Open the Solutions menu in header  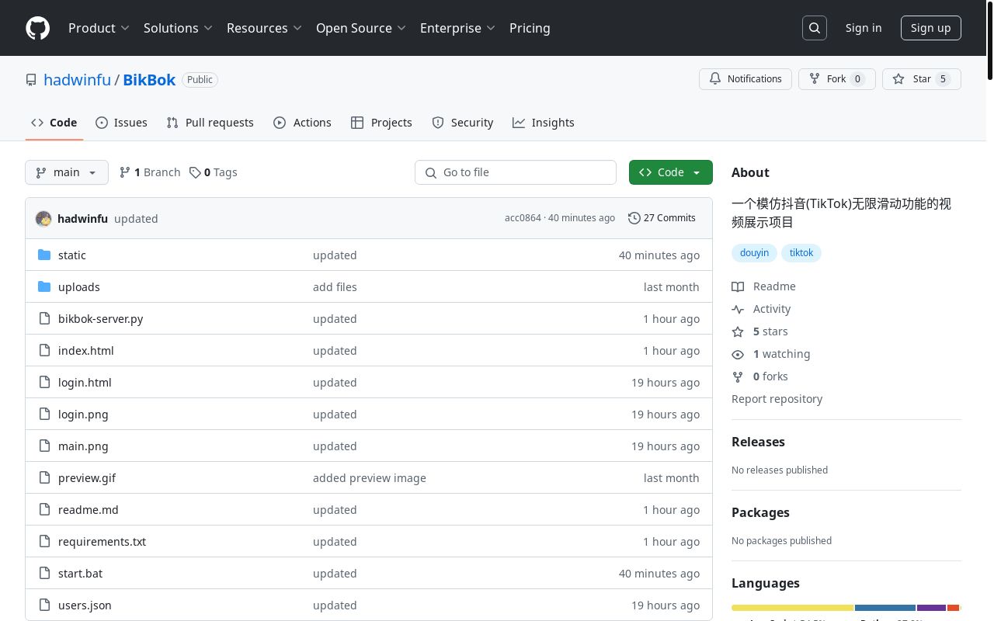(x=178, y=28)
